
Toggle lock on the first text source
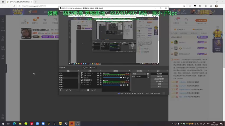[101, 73]
